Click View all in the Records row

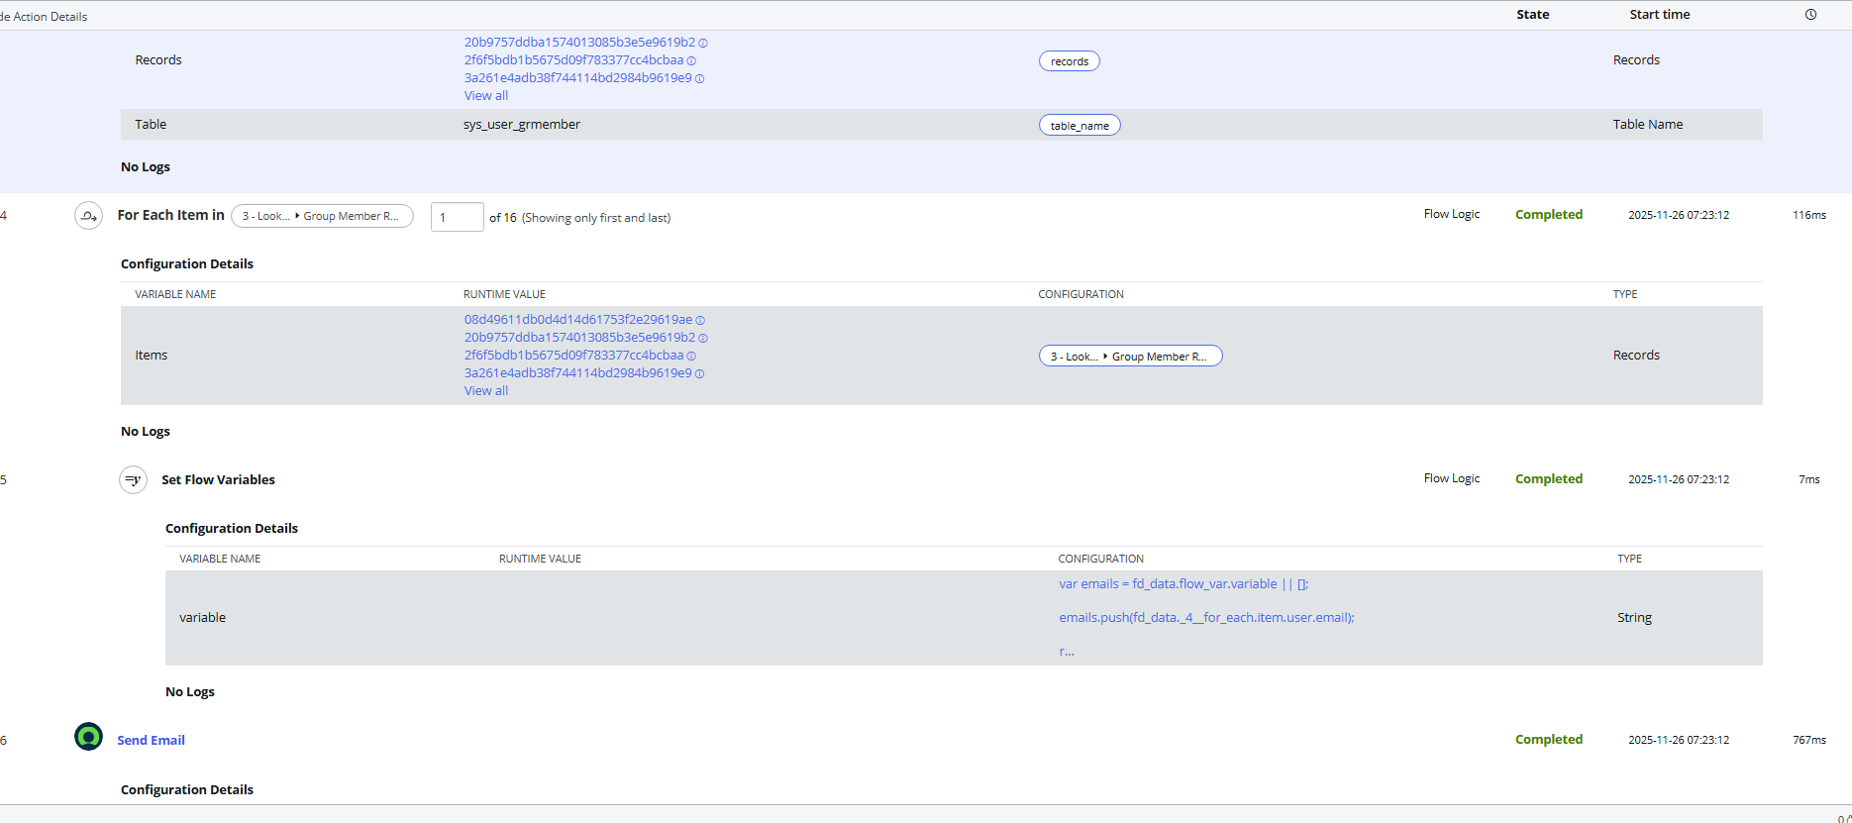pyautogui.click(x=485, y=96)
